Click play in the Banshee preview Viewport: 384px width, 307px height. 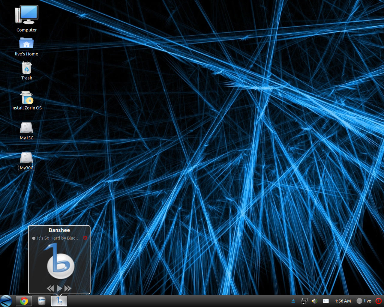click(59, 288)
